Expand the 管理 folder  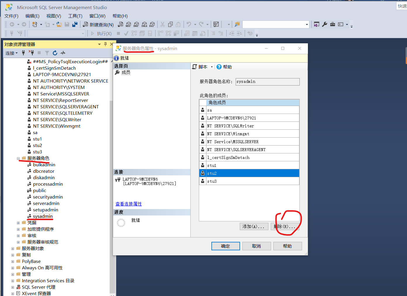tap(13, 274)
